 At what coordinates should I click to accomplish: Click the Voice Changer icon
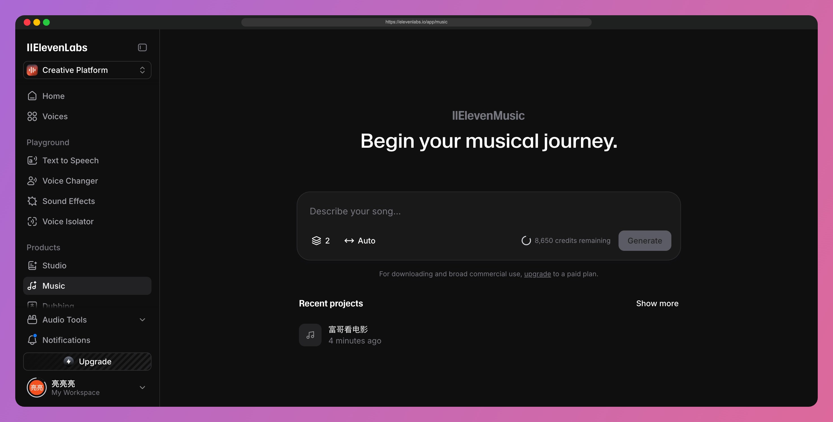click(32, 181)
